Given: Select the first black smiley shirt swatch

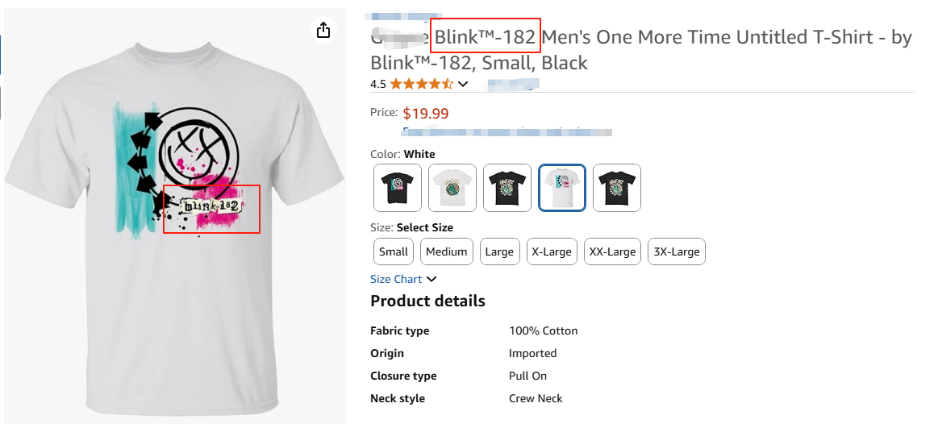Looking at the screenshot, I should 398,188.
